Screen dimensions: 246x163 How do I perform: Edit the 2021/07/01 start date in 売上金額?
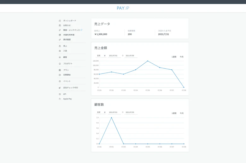(114, 56)
